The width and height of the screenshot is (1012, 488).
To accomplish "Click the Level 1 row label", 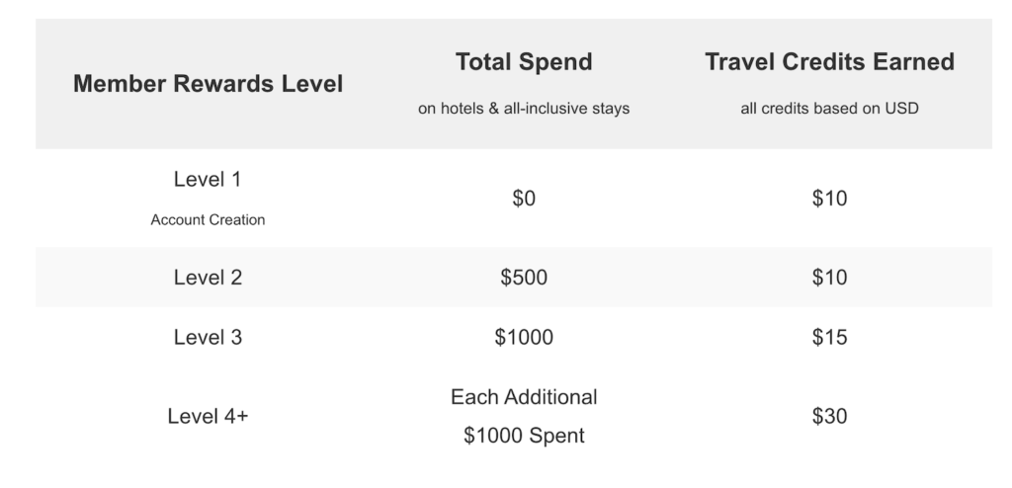I will tap(208, 180).
